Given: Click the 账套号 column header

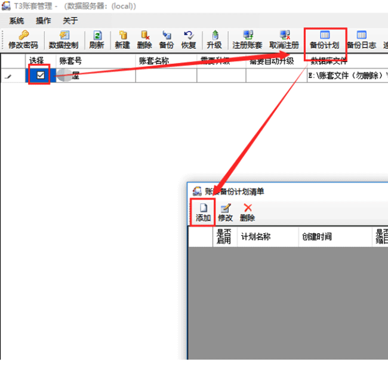Looking at the screenshot, I should (96, 61).
